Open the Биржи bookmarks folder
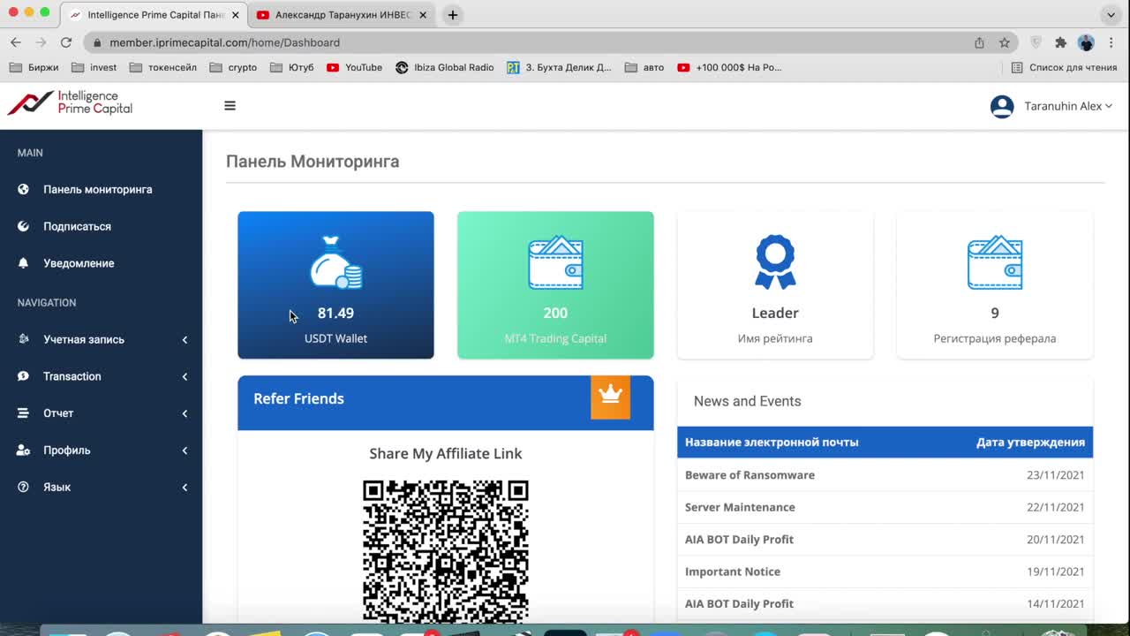Screen dimensions: 1130x636 click(34, 67)
